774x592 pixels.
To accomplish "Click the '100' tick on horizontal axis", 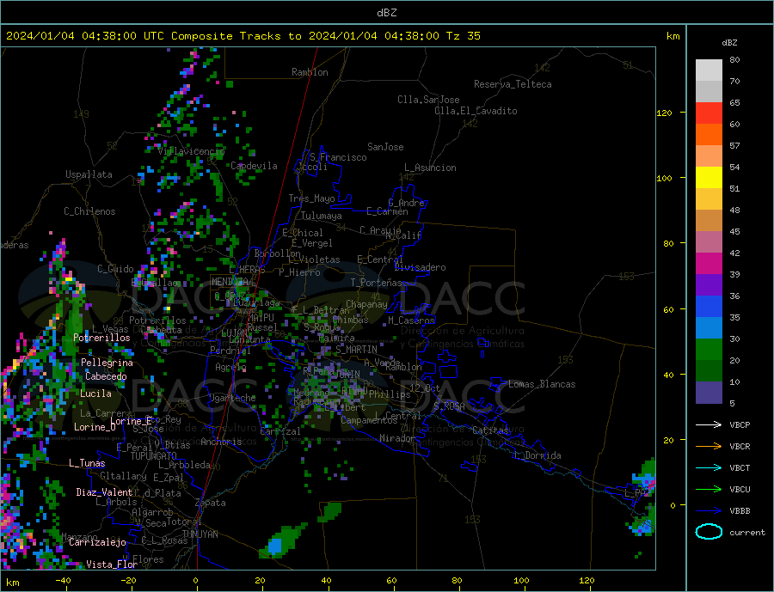I will pos(521,580).
